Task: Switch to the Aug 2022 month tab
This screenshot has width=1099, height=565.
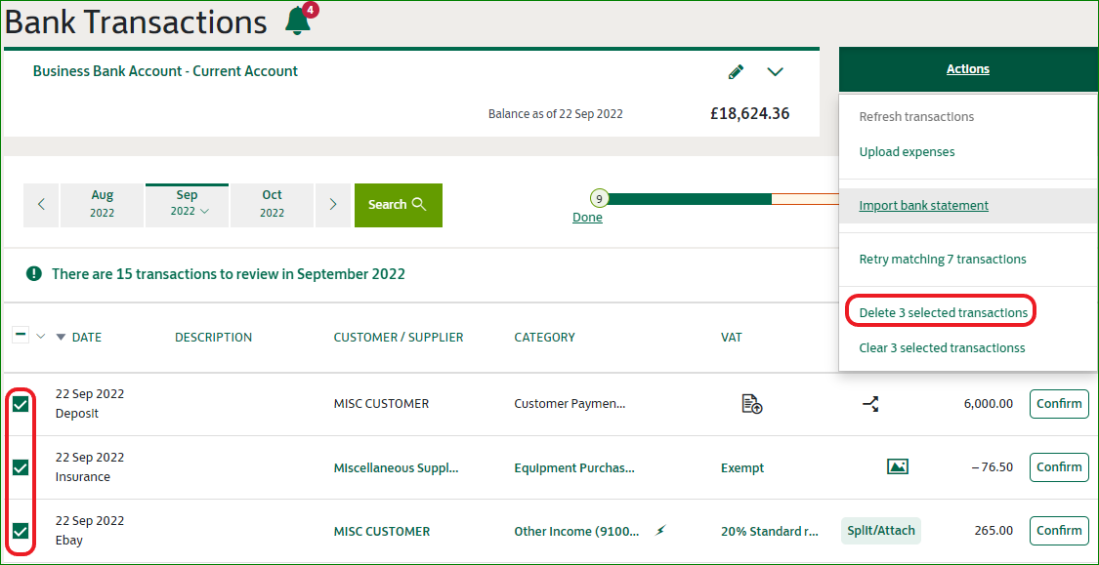Action: 103,205
